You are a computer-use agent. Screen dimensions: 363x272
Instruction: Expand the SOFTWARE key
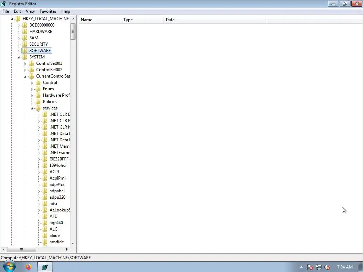(x=18, y=51)
